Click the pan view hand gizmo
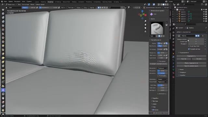This screenshot has width=208, height=117. coord(145,25)
